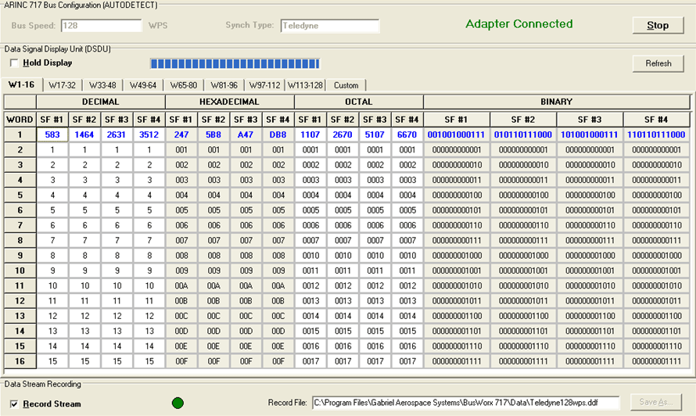Click the green recording status indicator
The width and height of the screenshot is (696, 416).
[x=178, y=403]
